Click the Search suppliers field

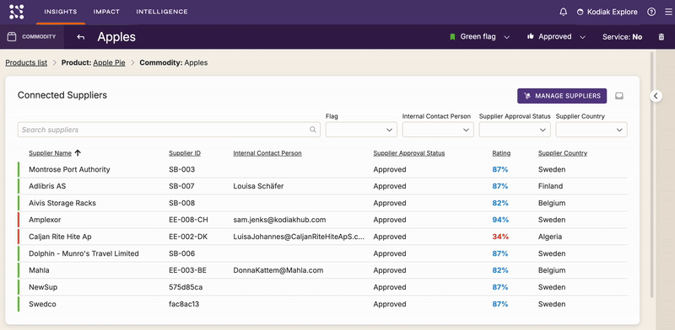(169, 130)
